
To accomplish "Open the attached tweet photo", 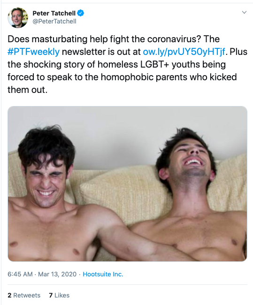I will [x=128, y=183].
